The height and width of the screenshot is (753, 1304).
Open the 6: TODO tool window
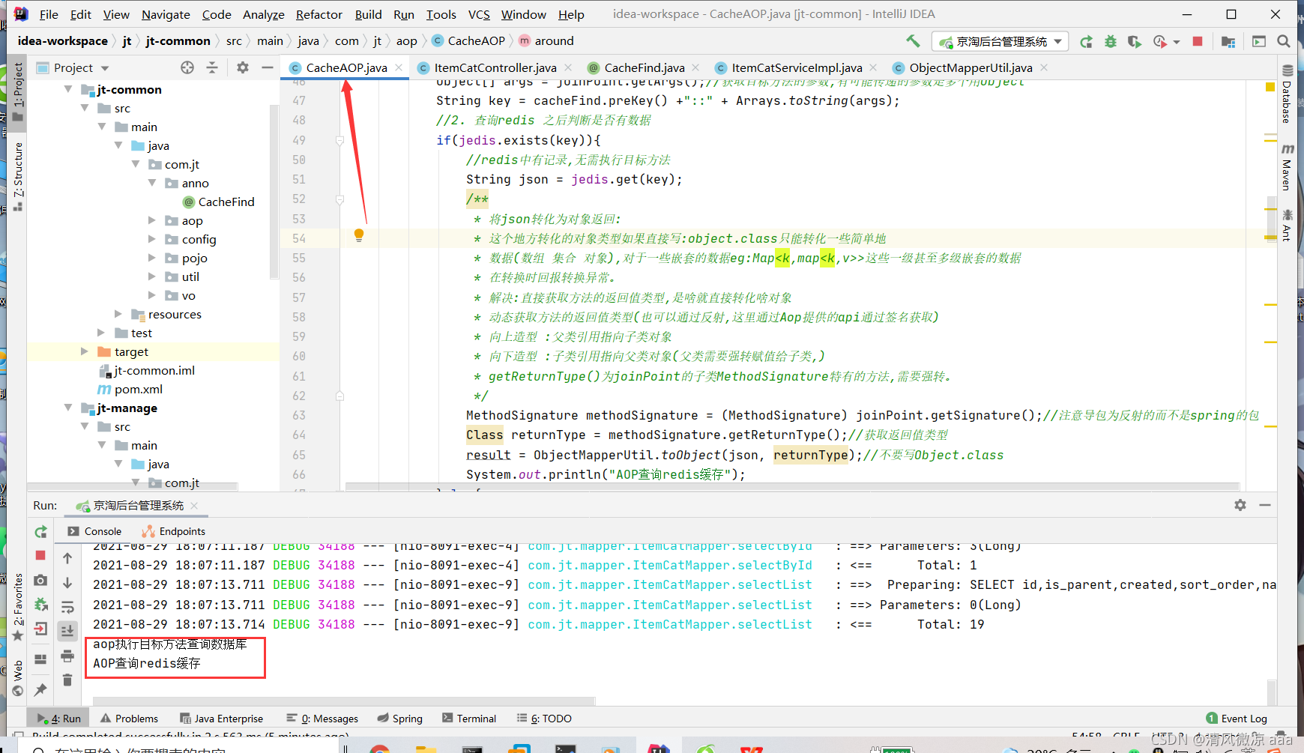(x=544, y=719)
